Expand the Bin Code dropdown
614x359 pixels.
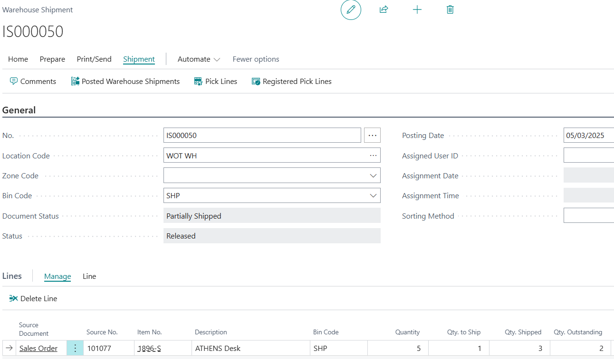tap(373, 195)
